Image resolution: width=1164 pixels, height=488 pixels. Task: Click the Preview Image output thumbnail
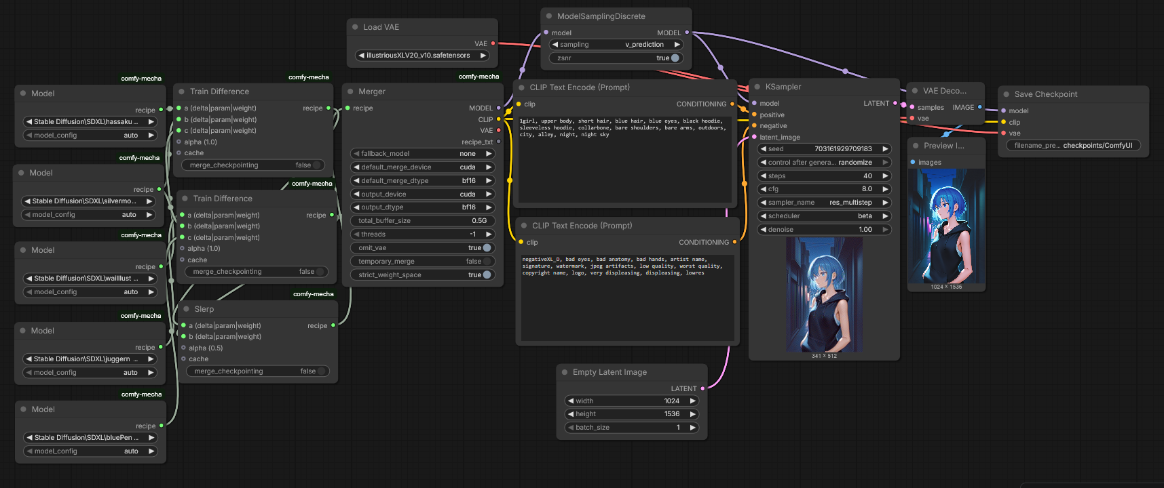pyautogui.click(x=946, y=227)
